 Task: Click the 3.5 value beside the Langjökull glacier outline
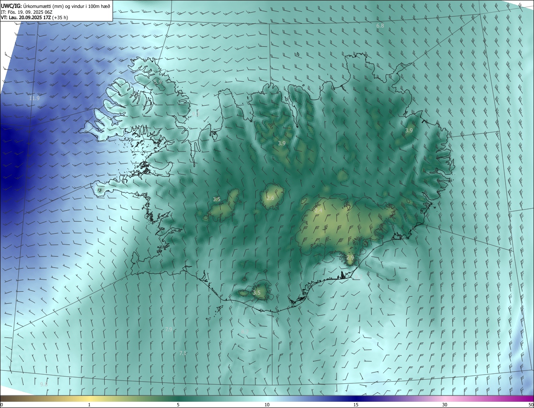[217, 199]
